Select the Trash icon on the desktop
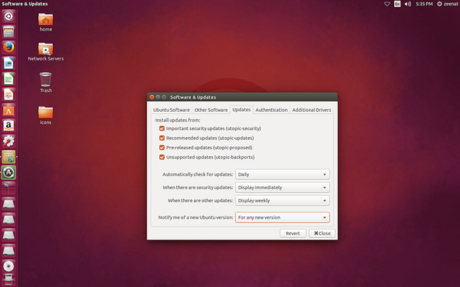The width and height of the screenshot is (460, 287). [x=46, y=83]
